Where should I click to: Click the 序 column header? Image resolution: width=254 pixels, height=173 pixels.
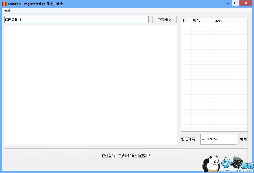pyautogui.click(x=186, y=20)
